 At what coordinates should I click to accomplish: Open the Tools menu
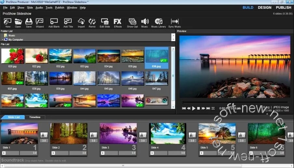(x=49, y=8)
